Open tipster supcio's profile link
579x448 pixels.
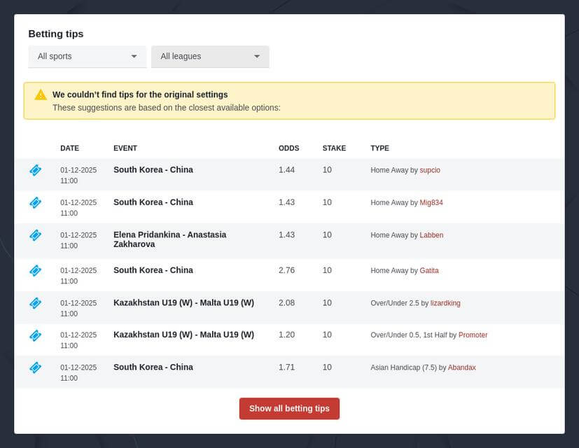pyautogui.click(x=430, y=170)
